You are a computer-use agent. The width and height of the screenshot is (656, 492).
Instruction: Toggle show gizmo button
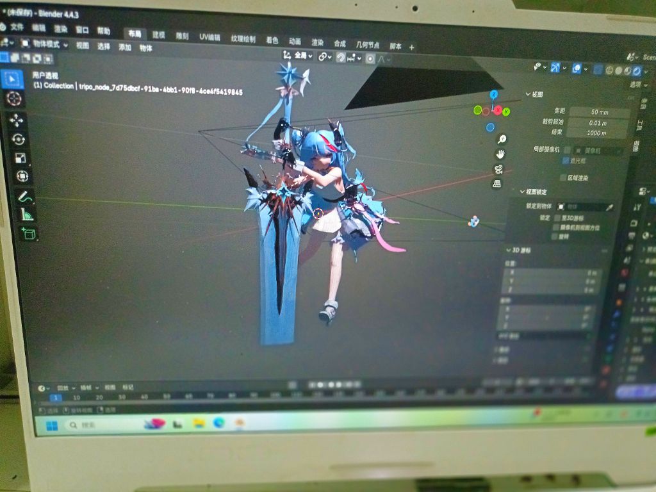555,68
